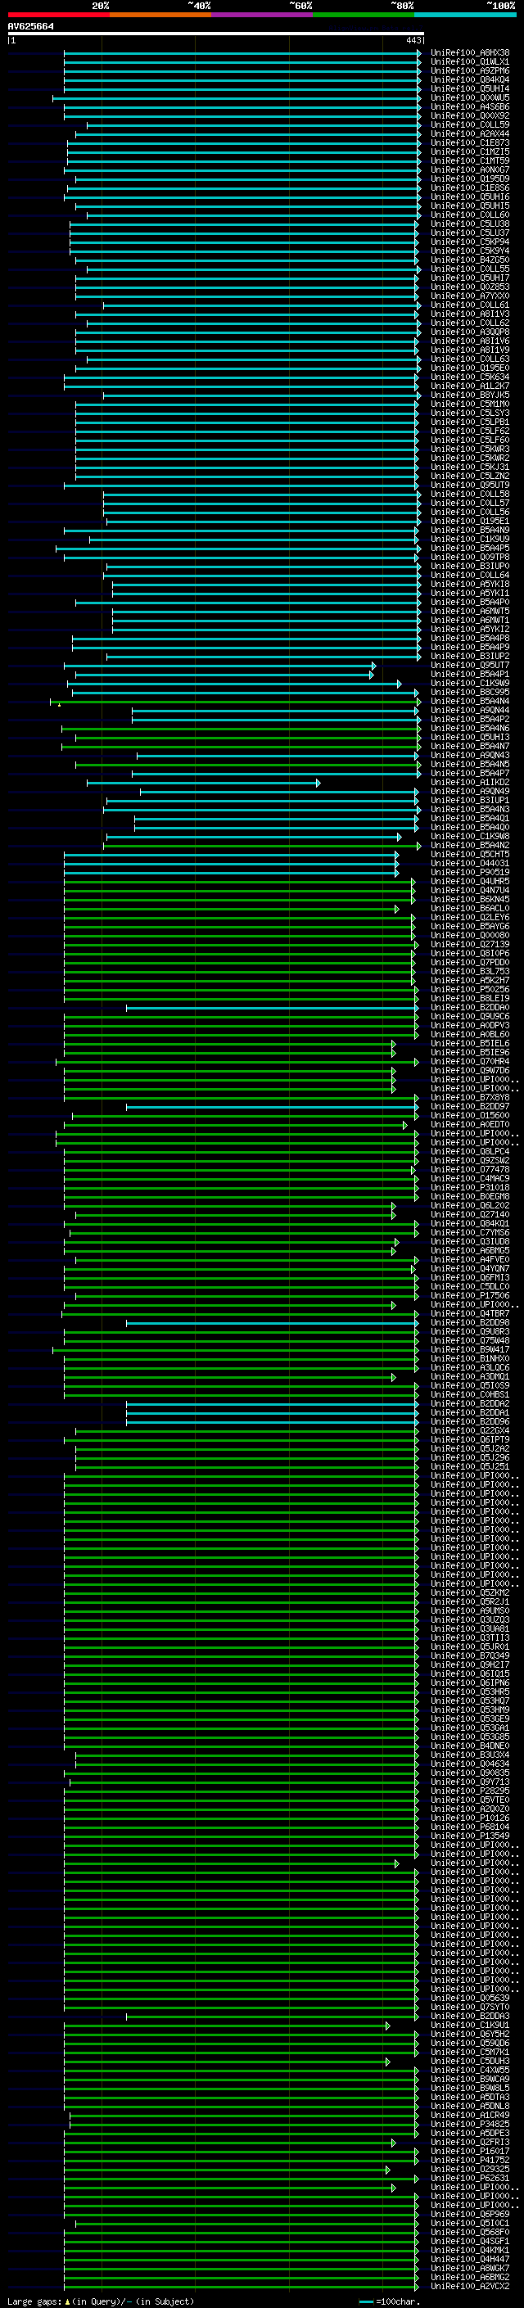Viewport: 524px width, 2308px height.
Task: Click hit label UniRef100_A3QQP8
Action: point(470,332)
